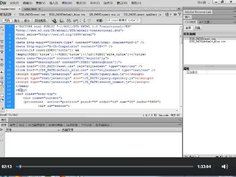Click the Open Documents icon in coding toolbar
Image resolution: width=236 pixels, height=177 pixels.
coord(3,28)
